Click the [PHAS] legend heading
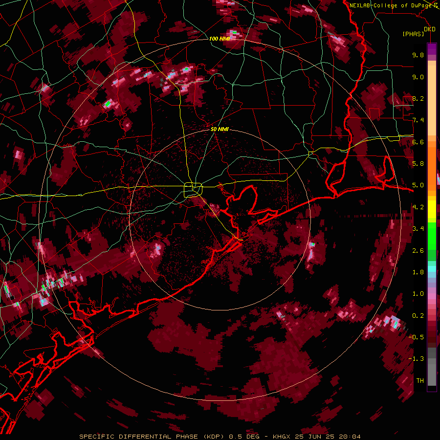The height and width of the screenshot is (440, 440). [413, 34]
